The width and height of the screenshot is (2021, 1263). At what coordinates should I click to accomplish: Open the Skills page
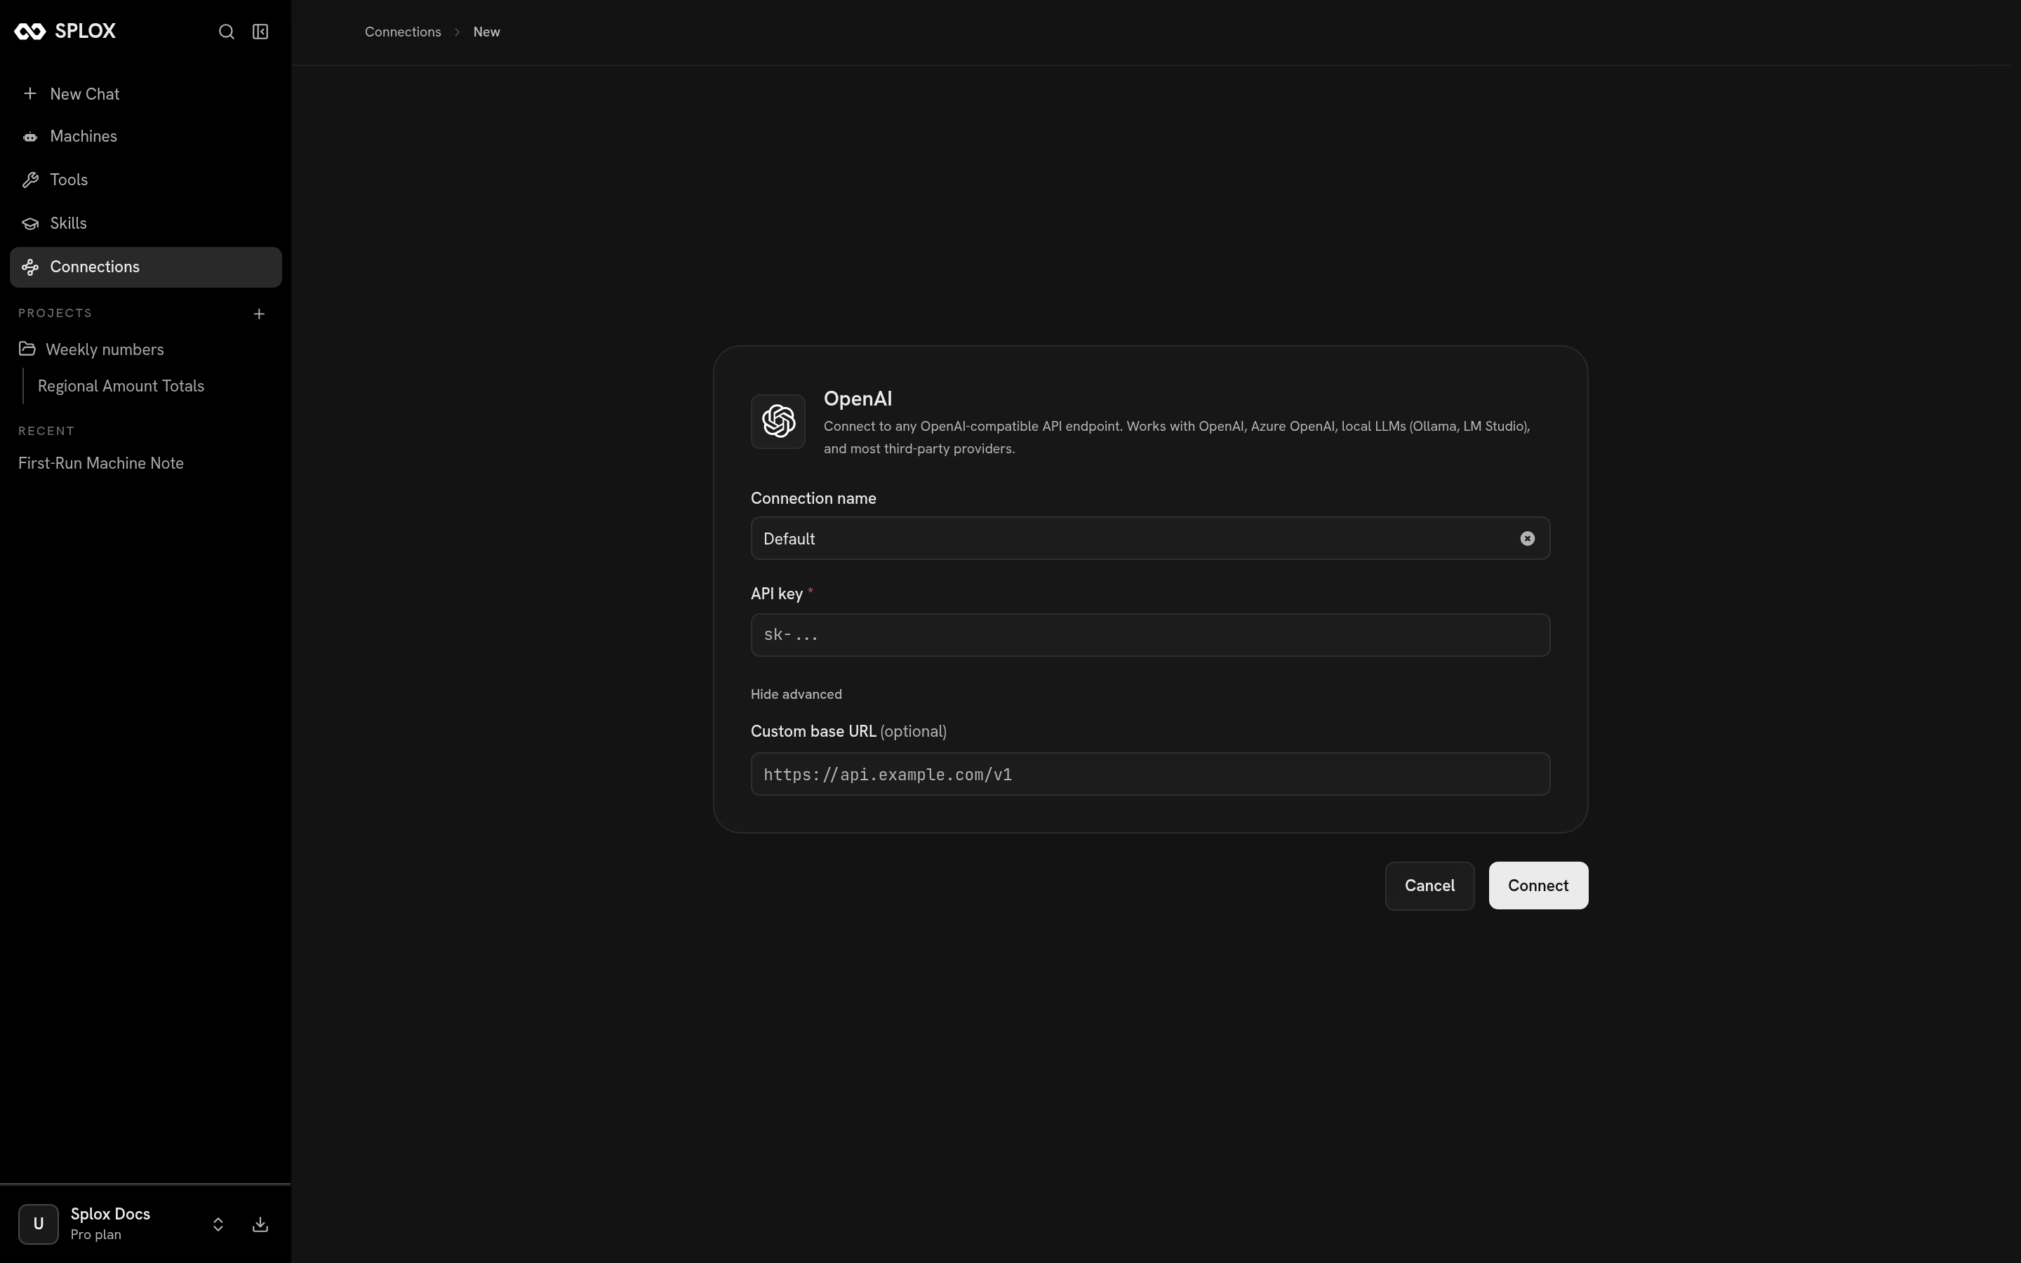146,223
